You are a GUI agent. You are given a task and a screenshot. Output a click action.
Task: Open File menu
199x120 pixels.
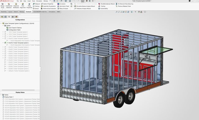[x=17, y=1]
